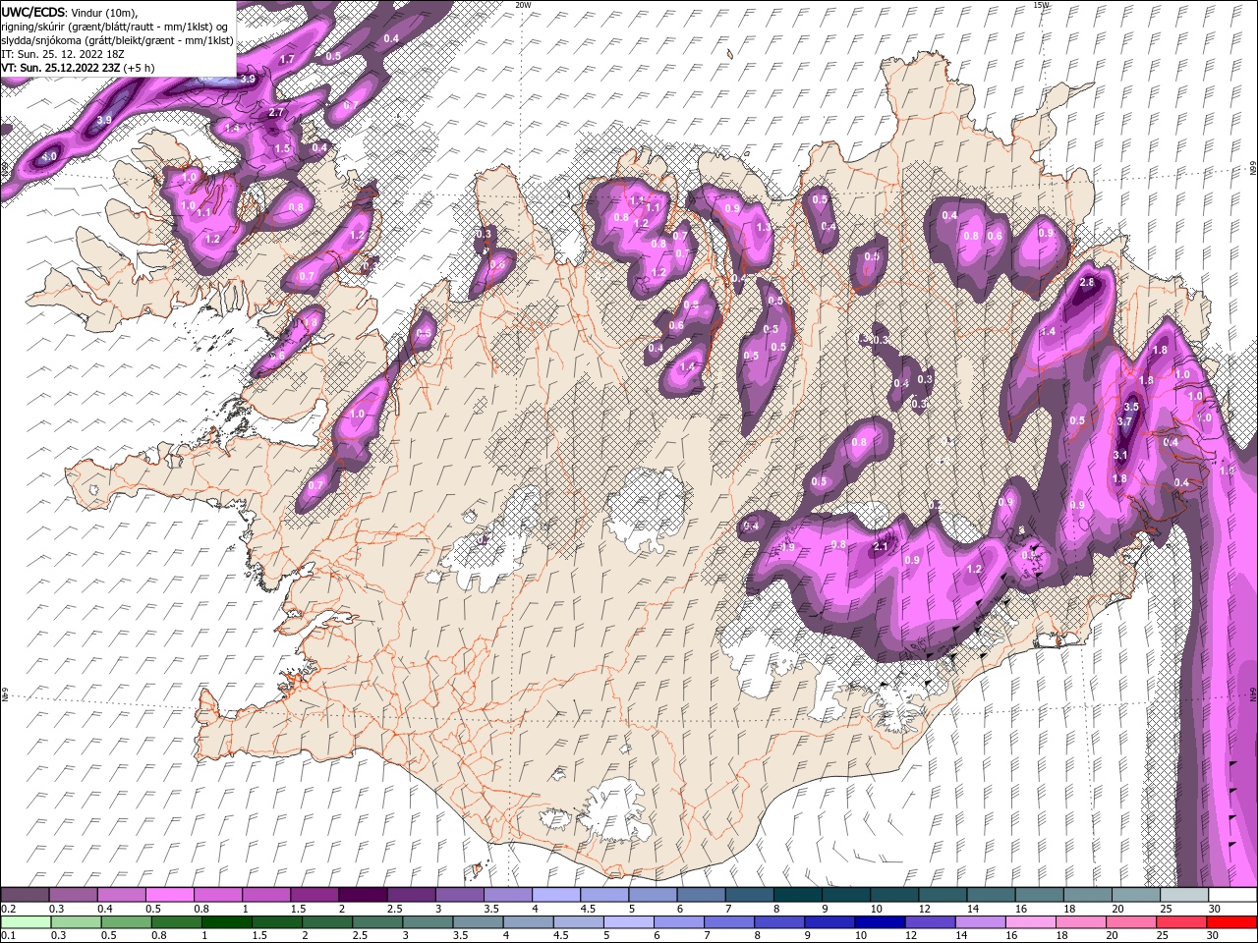Viewport: 1258px width, 943px height.
Task: Click the top-row legend swatch between 0.2 and 0.3
Action: coord(25,895)
